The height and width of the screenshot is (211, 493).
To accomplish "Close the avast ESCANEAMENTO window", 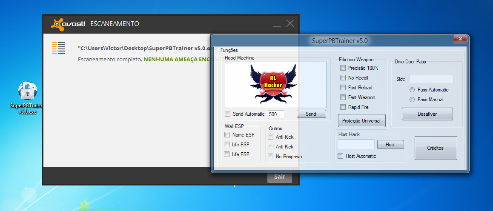I will pos(290,23).
